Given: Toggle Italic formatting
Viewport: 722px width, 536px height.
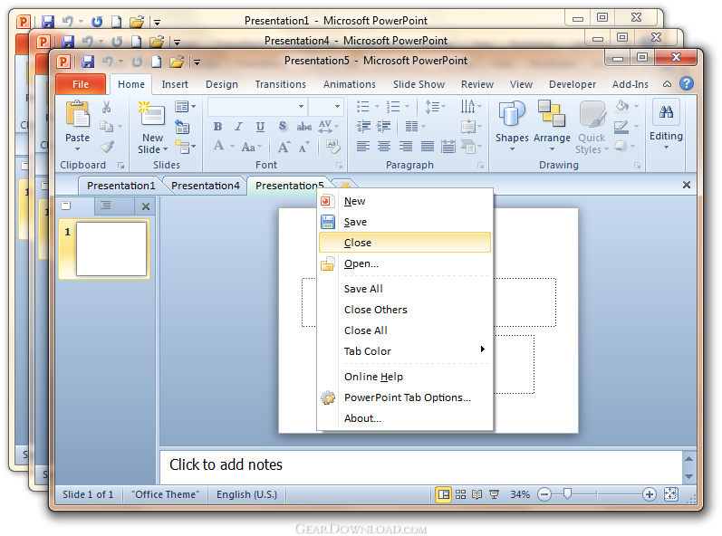Looking at the screenshot, I should tap(238, 127).
